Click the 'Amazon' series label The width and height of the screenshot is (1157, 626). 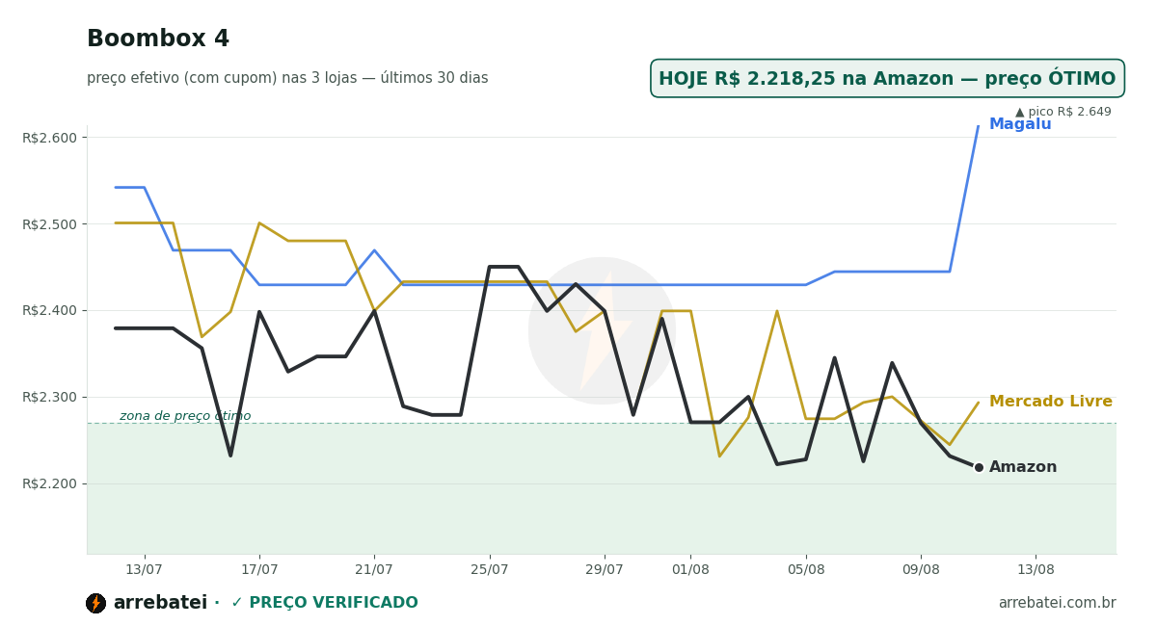[x=1023, y=467]
